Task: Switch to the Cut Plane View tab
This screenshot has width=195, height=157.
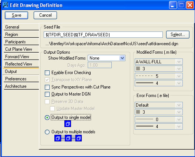Action: tap(21, 49)
